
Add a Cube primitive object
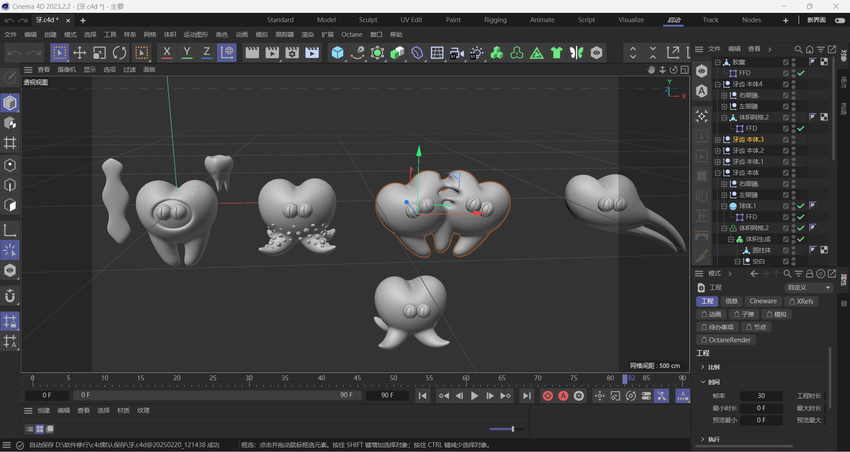click(x=337, y=53)
